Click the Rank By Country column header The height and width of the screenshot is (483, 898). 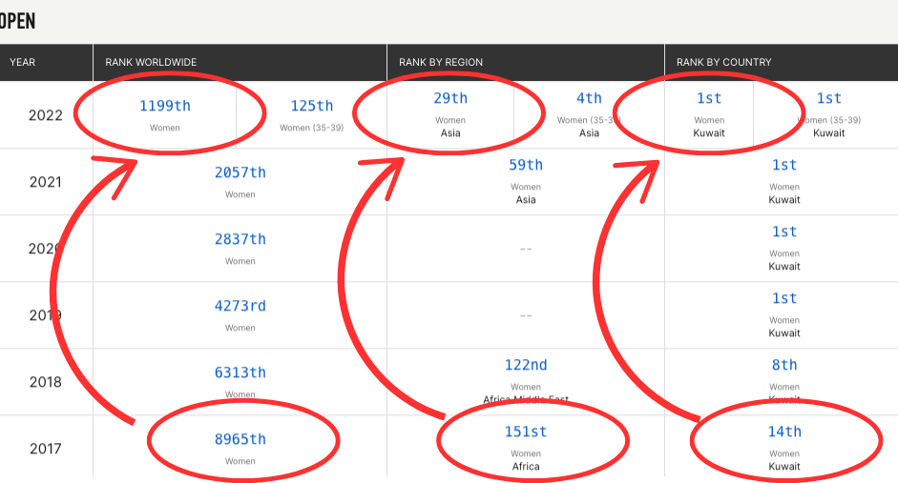pyautogui.click(x=723, y=62)
